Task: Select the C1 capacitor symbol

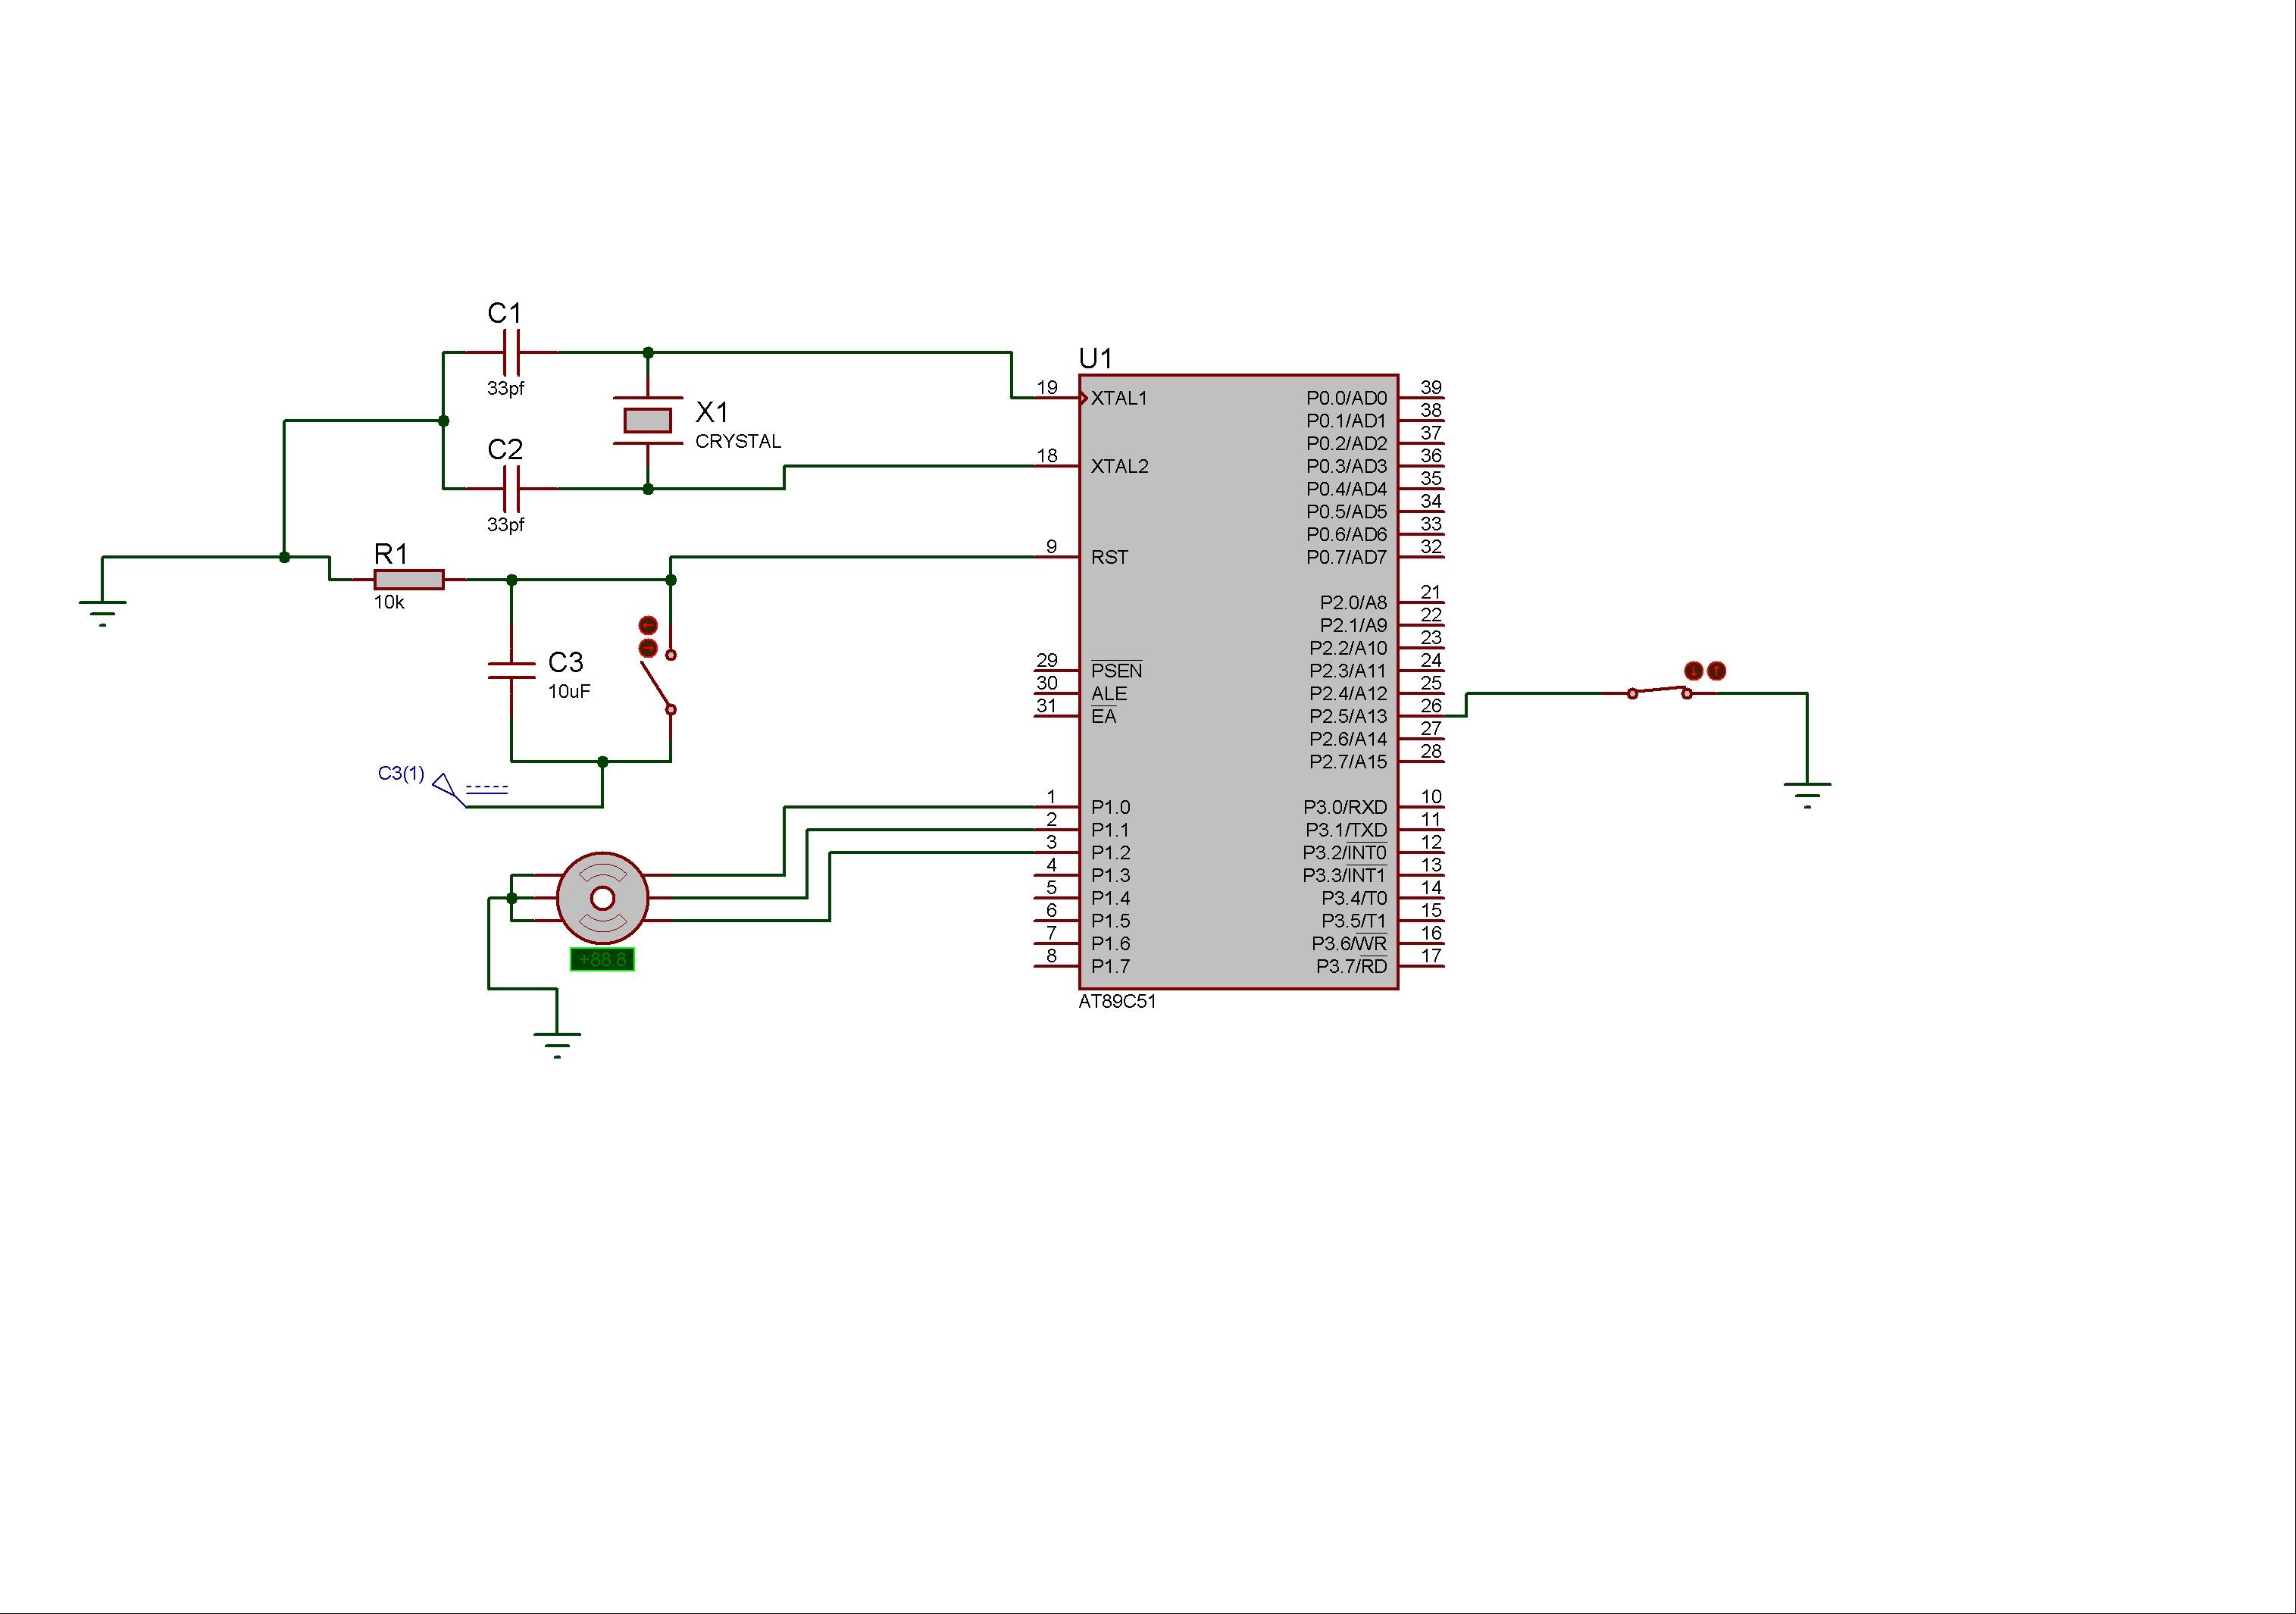Action: [512, 352]
